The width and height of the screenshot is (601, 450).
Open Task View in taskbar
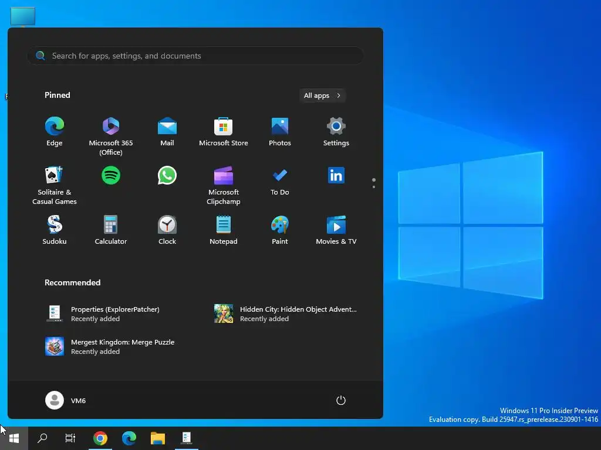70,438
